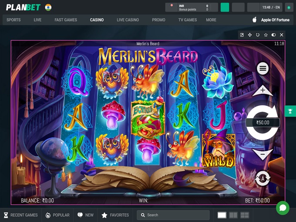Viewport: 296px width, 222px height.
Task: Expand the INR balance account dropdown
Action: tap(192, 7)
